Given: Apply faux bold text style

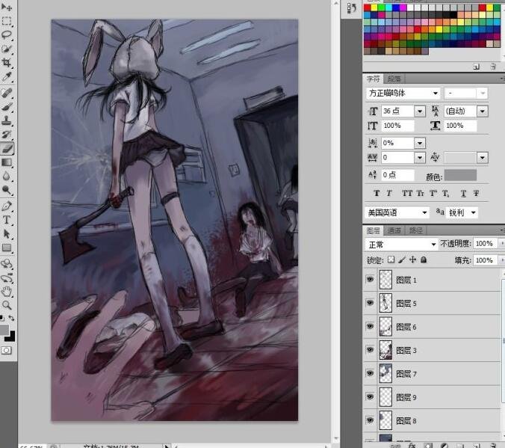Looking at the screenshot, I should [x=377, y=193].
